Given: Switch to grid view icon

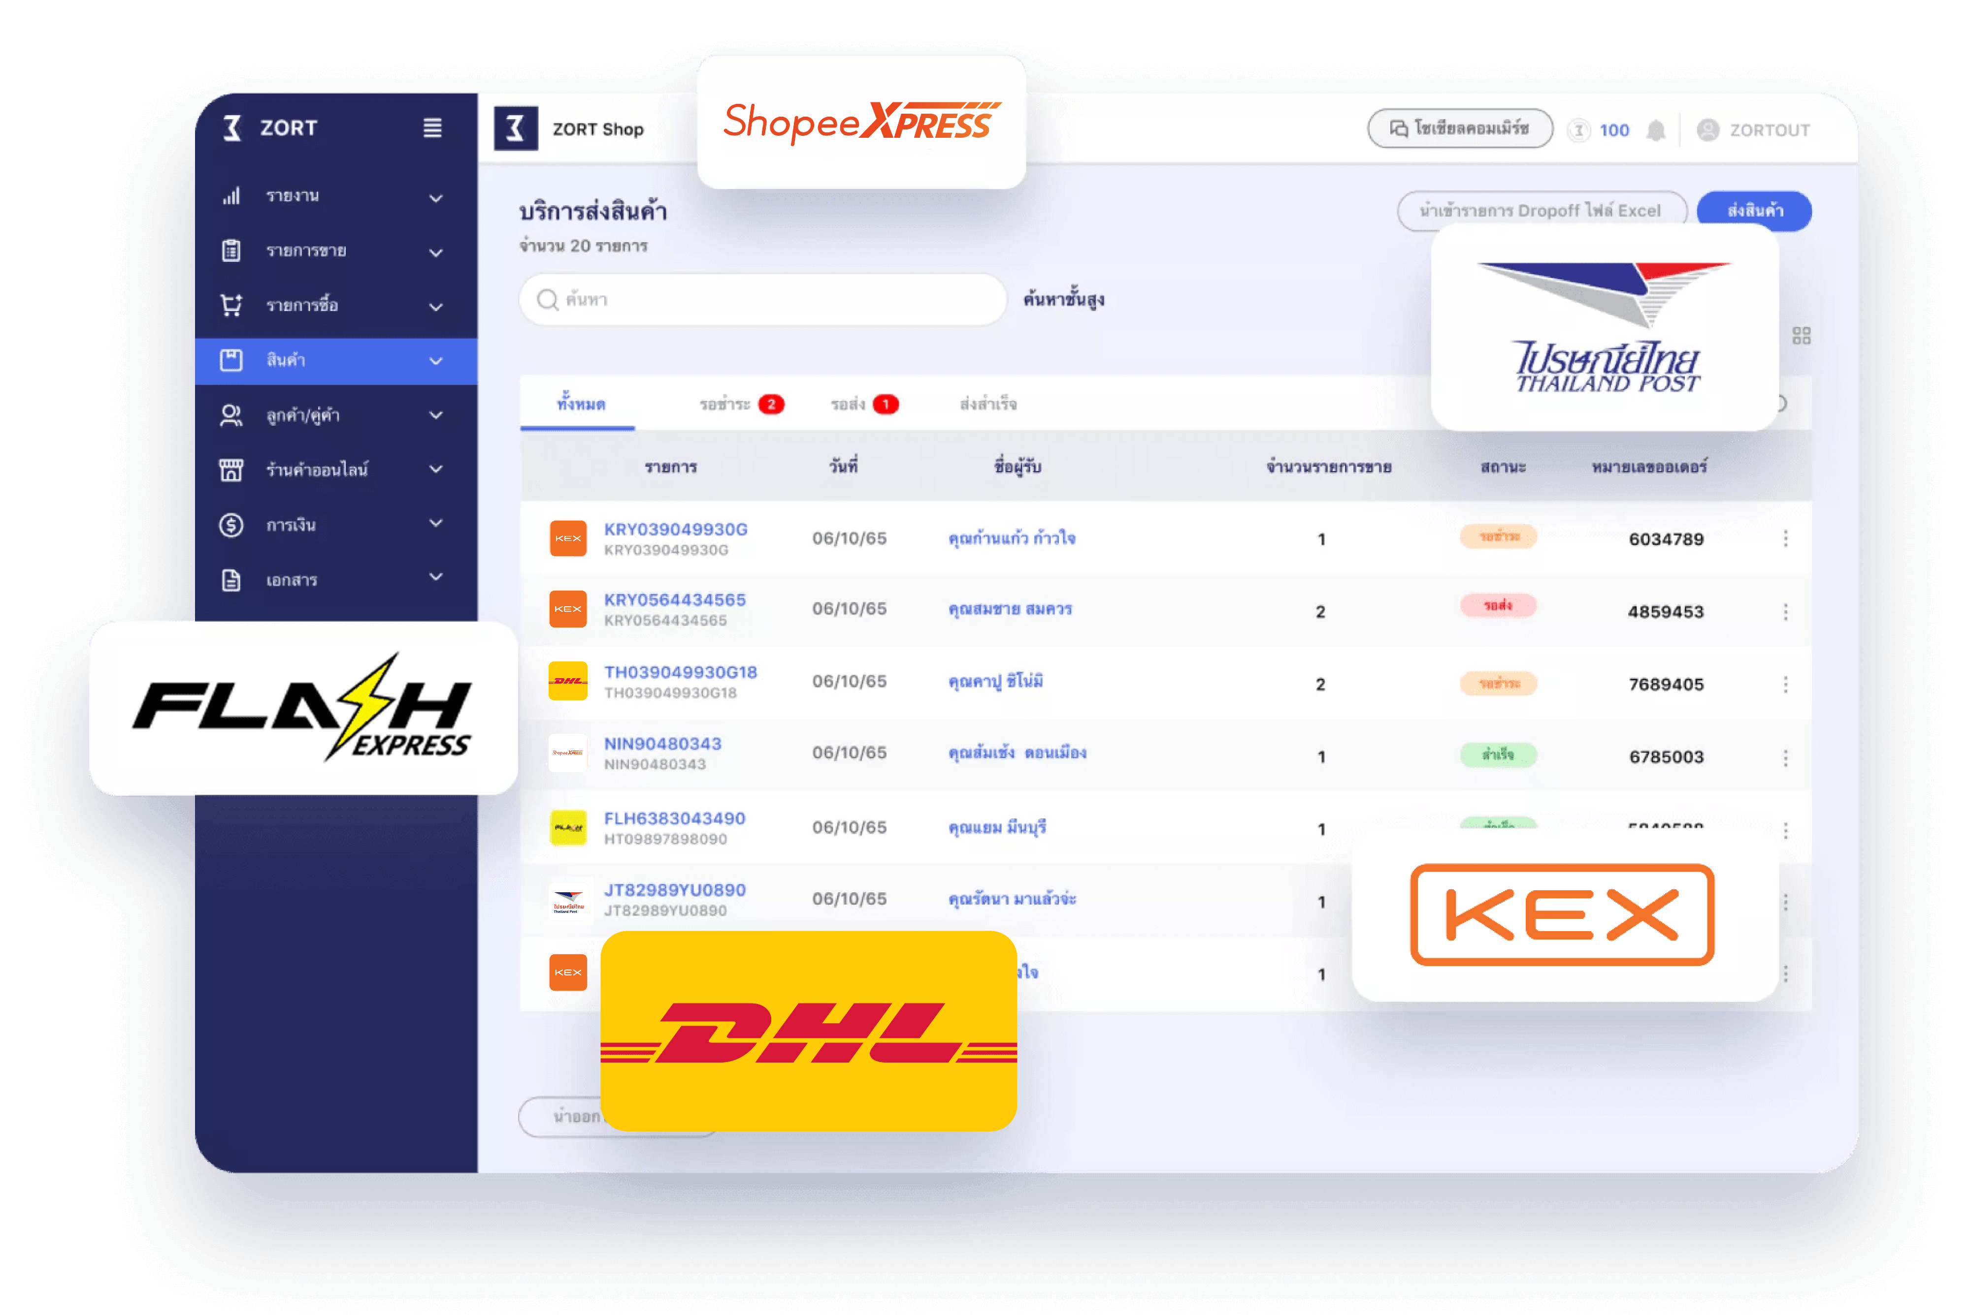Looking at the screenshot, I should tap(1801, 336).
